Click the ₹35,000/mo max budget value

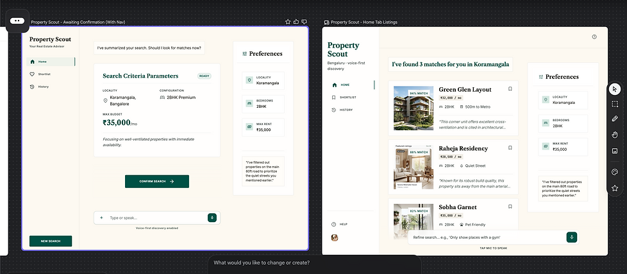[120, 123]
